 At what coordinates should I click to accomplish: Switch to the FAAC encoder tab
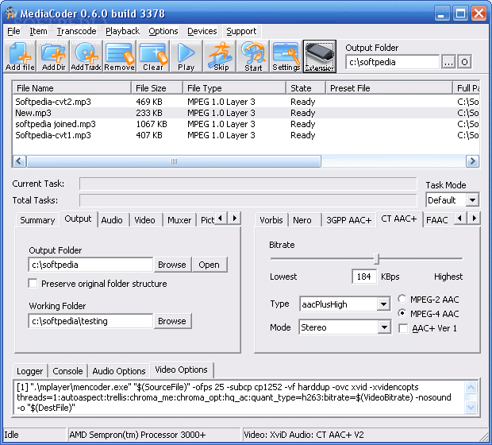(437, 220)
